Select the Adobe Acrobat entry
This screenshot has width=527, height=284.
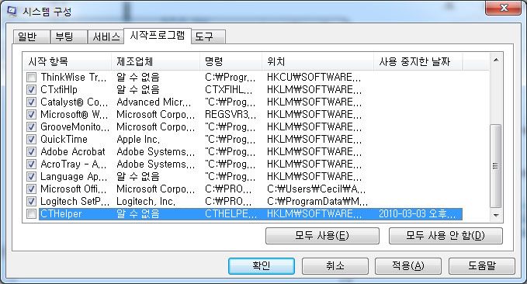click(x=73, y=152)
